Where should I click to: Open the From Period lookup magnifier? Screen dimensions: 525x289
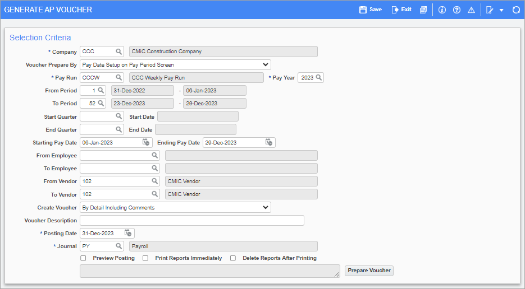[x=101, y=90]
